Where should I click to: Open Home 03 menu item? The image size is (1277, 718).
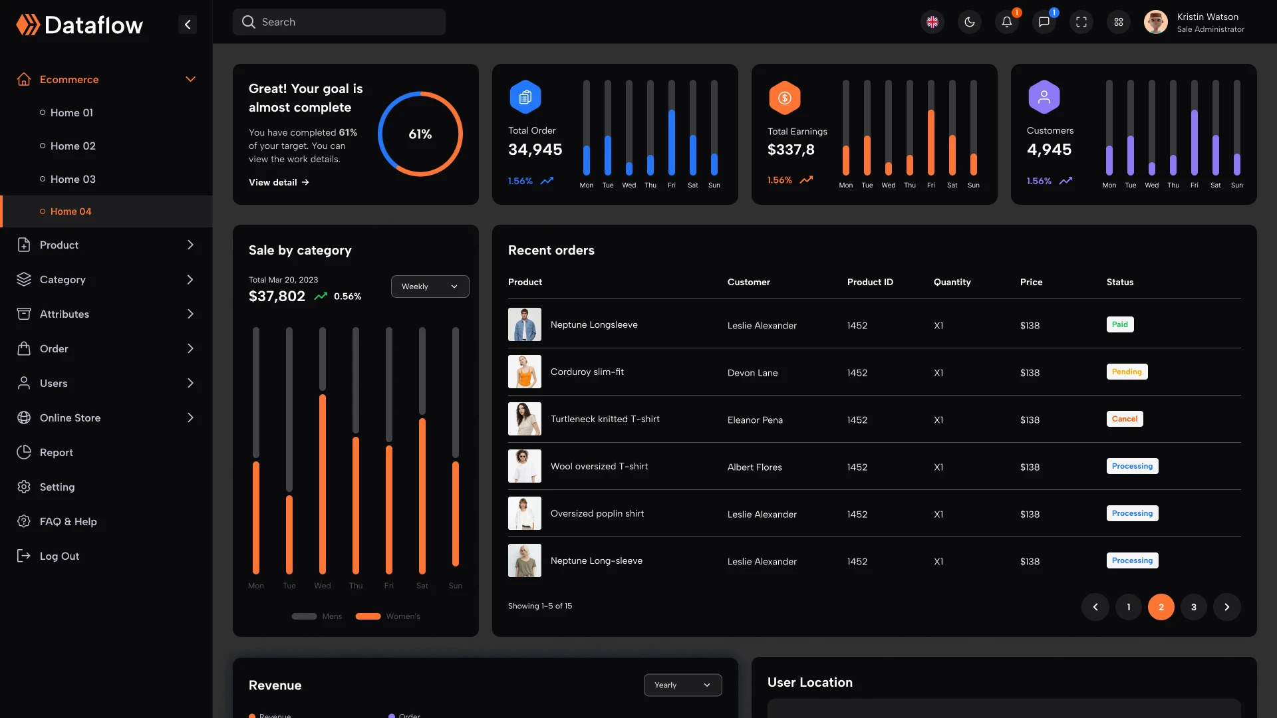coord(73,179)
